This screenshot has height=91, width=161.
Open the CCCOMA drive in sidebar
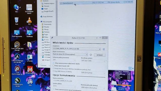tap(46, 57)
